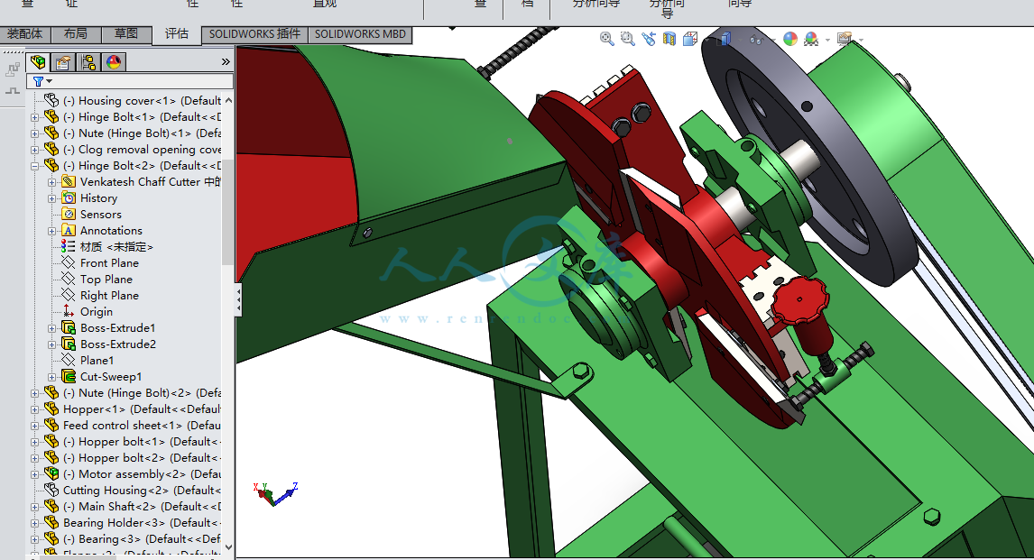Click the tree filter funnel icon

pos(38,81)
